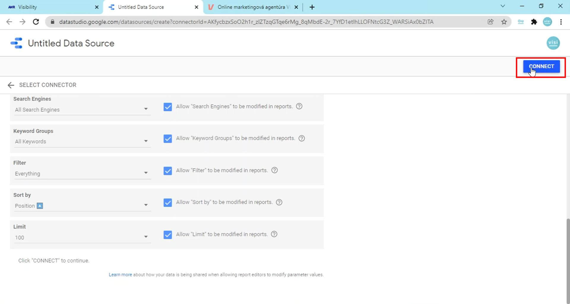
Task: Switch to Online marketingová agentúra tab
Action: click(x=251, y=7)
